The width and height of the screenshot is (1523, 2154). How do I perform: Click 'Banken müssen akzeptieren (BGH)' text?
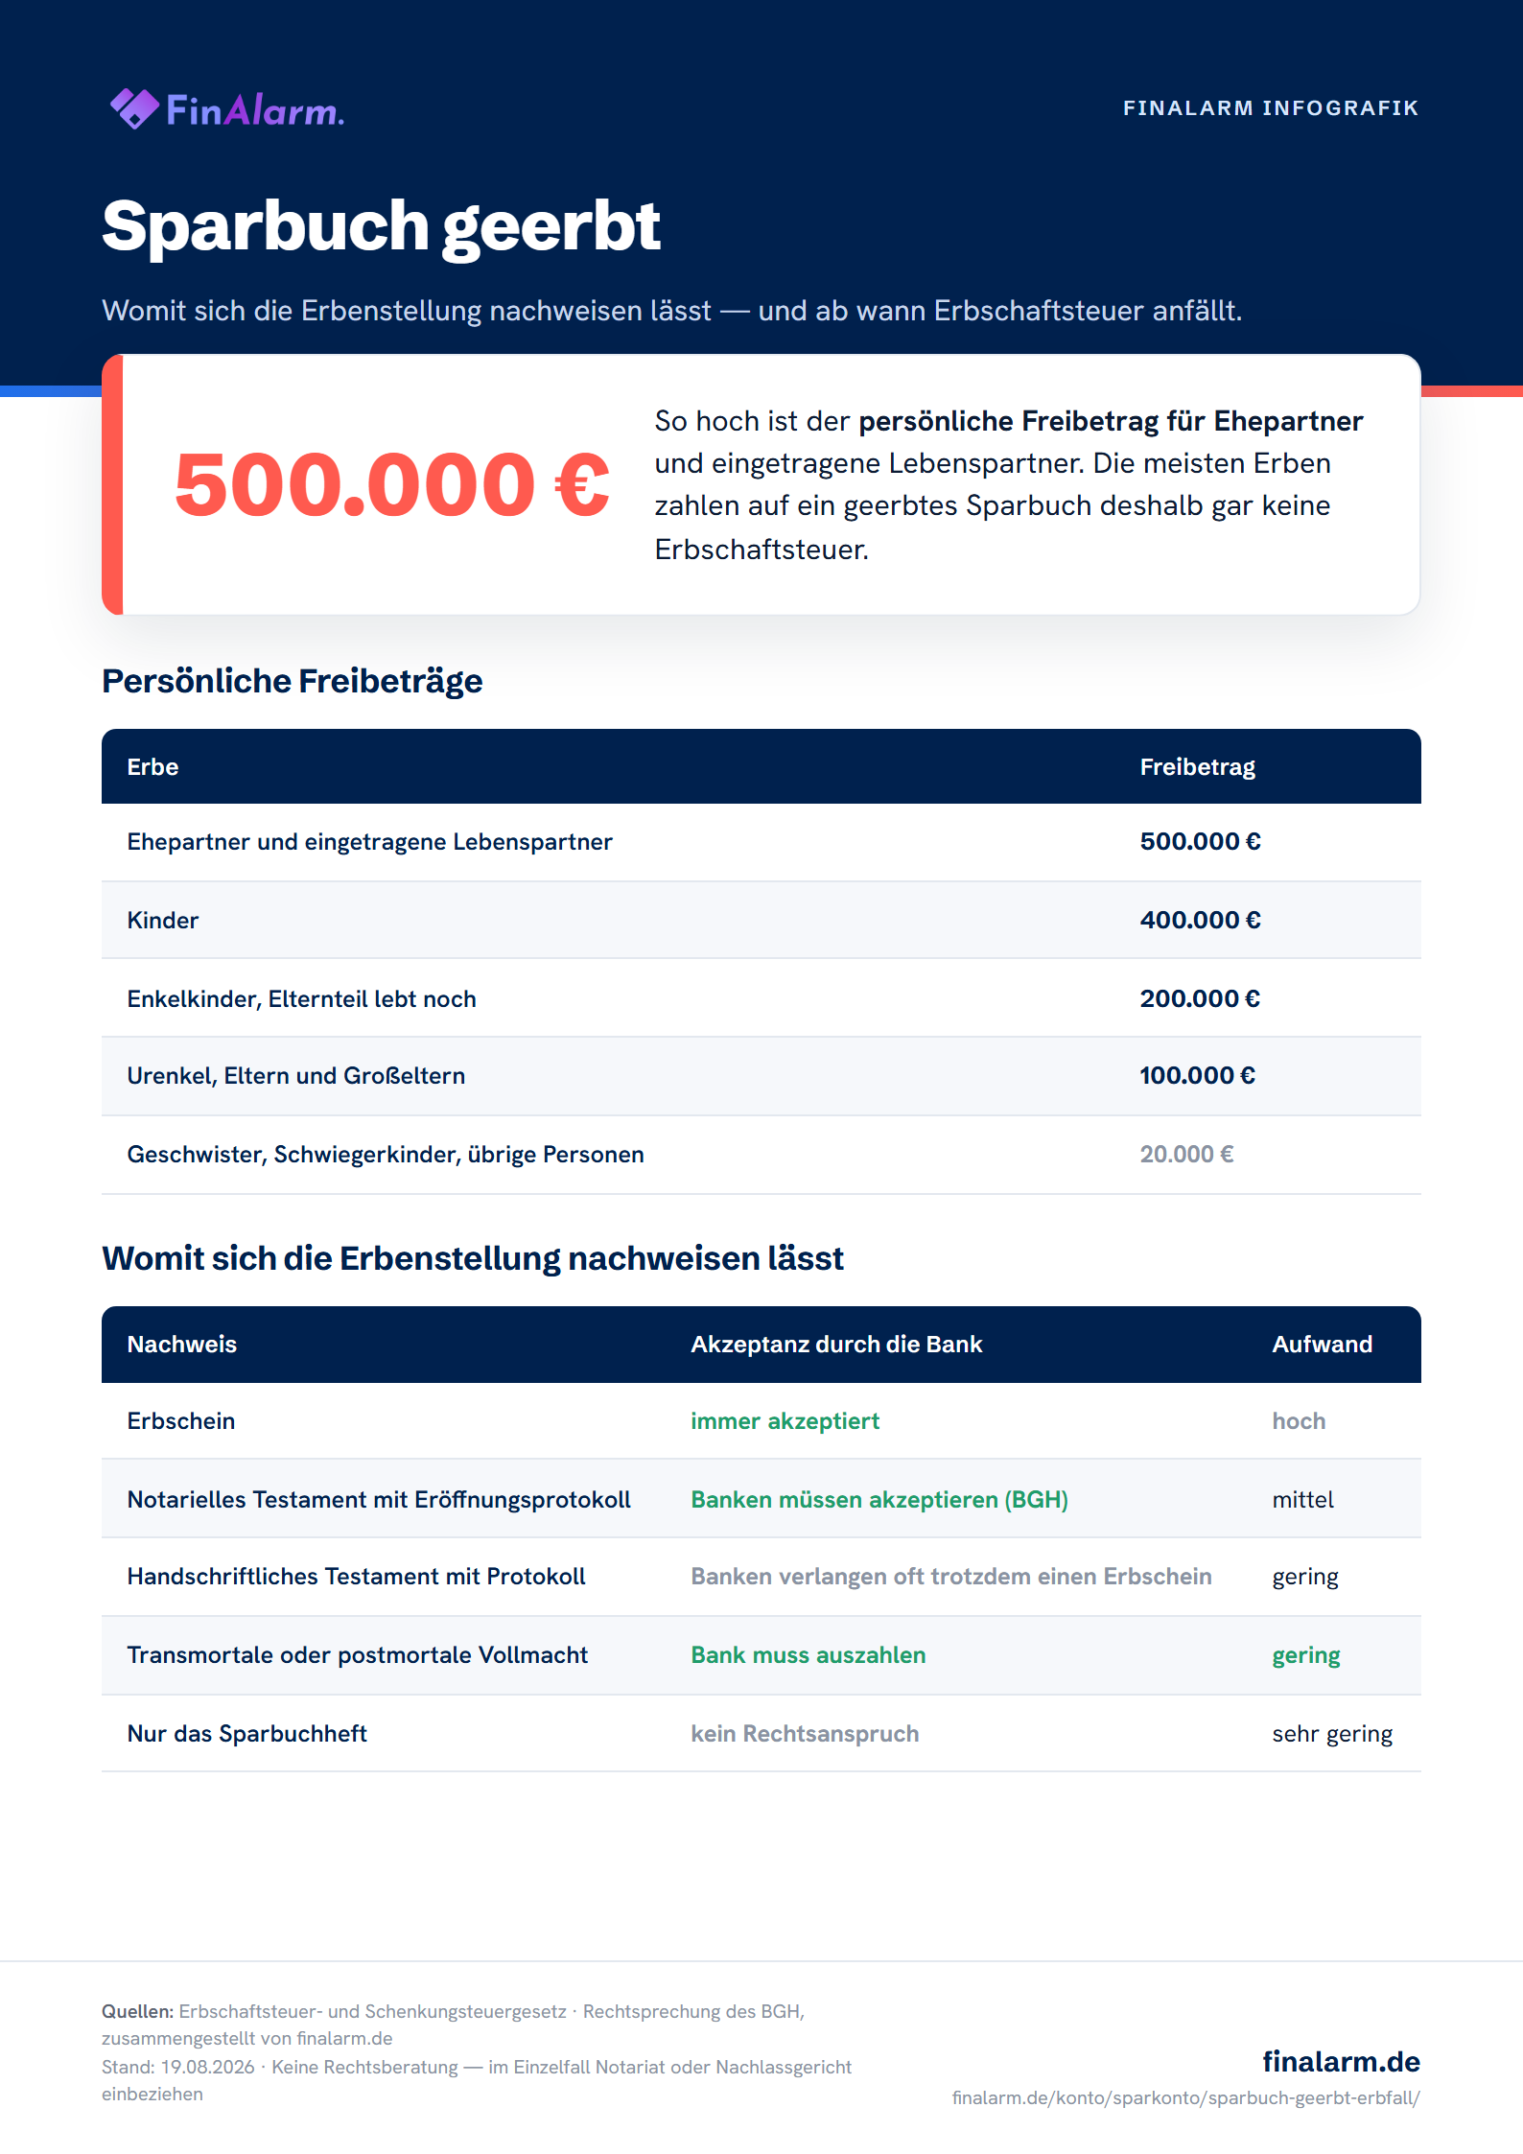[x=879, y=1500]
